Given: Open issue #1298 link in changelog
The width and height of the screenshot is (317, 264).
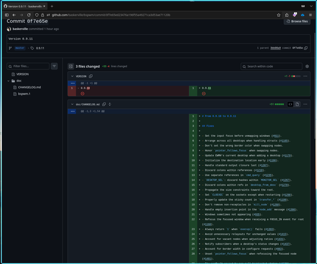Looking at the screenshot, I should pos(287,195).
